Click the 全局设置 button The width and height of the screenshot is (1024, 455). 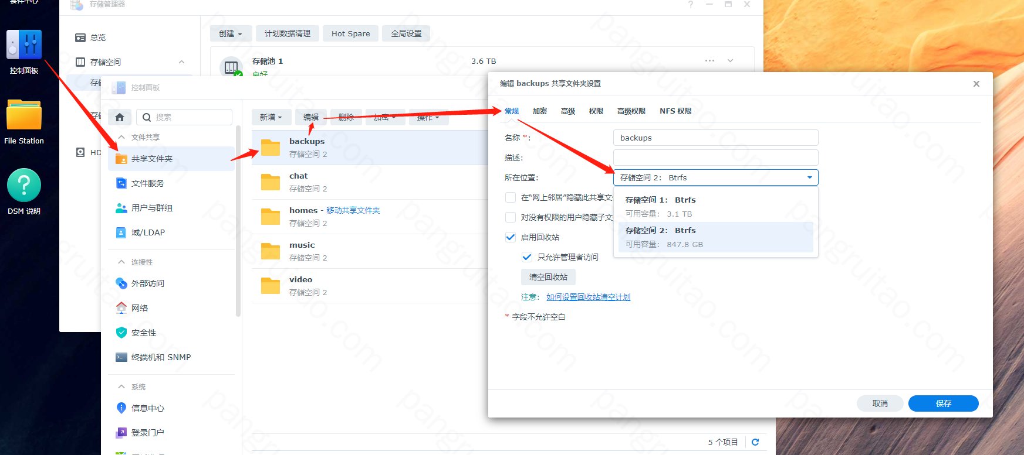406,33
